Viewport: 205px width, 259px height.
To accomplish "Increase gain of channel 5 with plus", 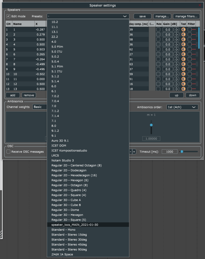I will pyautogui.click(x=178, y=49).
